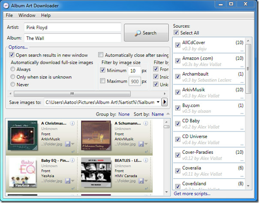The height and width of the screenshot is (203, 259).
Task: Select the BEATLES cover thumbnail
Action: (x=96, y=172)
